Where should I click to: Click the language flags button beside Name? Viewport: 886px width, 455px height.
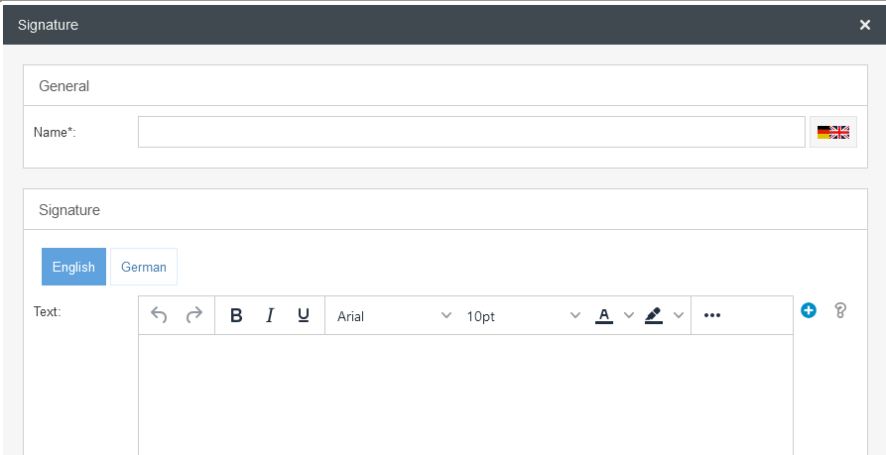(x=833, y=132)
